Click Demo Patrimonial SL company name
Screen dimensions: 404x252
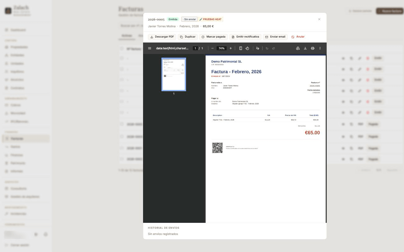pos(226,61)
